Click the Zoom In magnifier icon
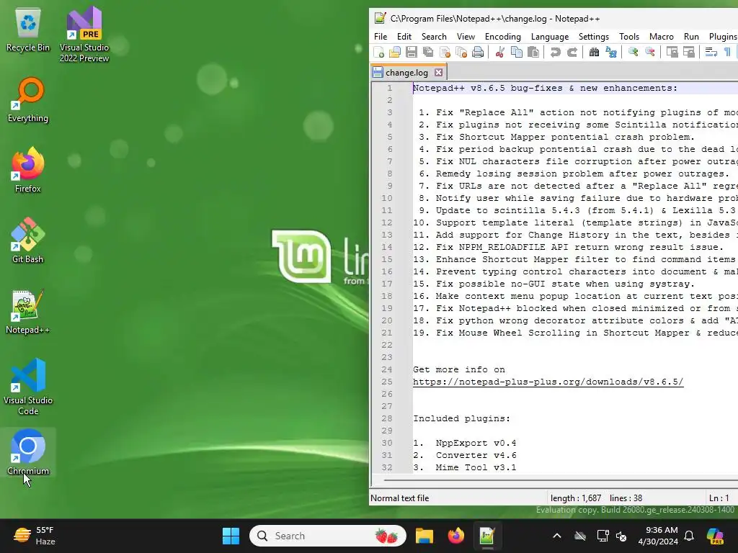This screenshot has width=738, height=553. click(x=633, y=52)
